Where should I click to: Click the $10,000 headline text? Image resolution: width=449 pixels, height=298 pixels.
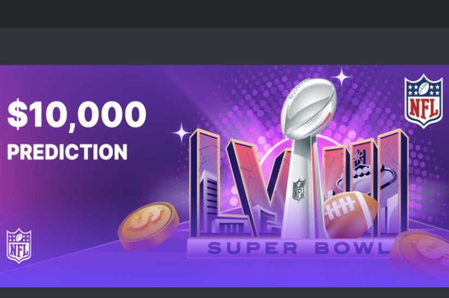pyautogui.click(x=76, y=114)
